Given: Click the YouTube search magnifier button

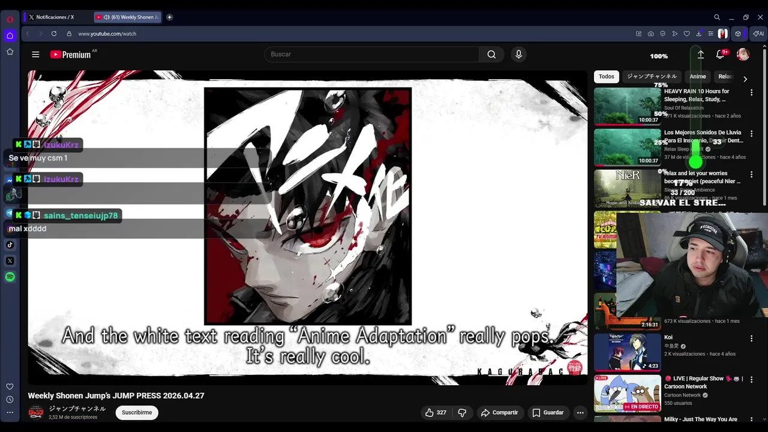Looking at the screenshot, I should tap(491, 55).
